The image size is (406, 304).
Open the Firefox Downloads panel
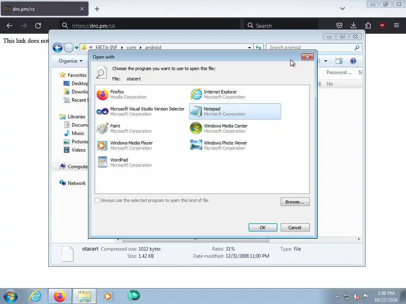[353, 25]
